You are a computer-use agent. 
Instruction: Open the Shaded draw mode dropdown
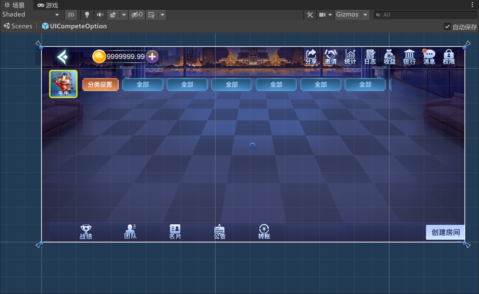tap(30, 14)
